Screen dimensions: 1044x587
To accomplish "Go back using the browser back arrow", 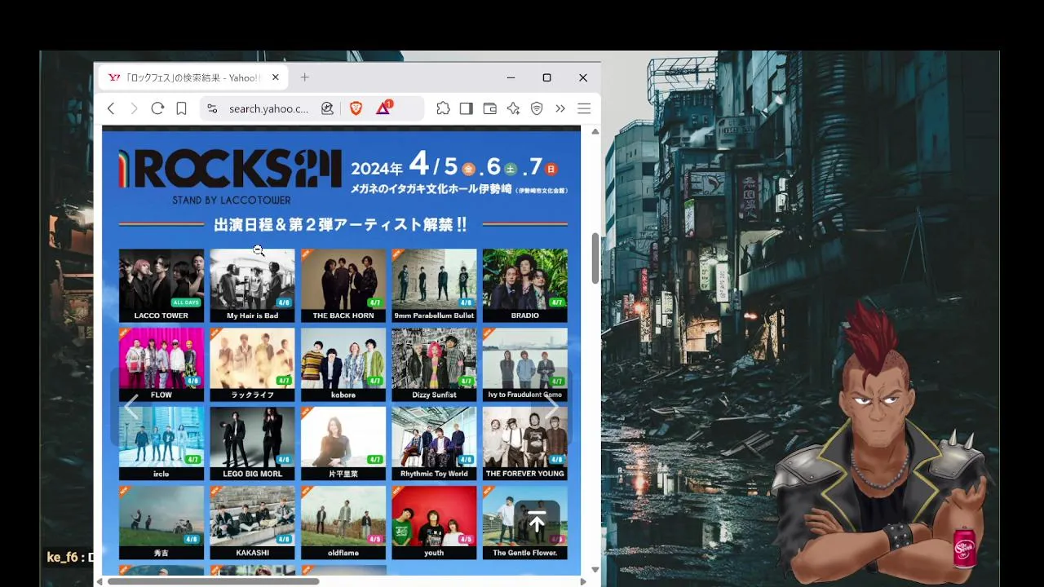I will coord(111,108).
